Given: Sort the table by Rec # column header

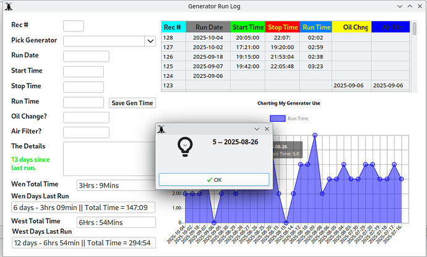Looking at the screenshot, I should [x=171, y=27].
